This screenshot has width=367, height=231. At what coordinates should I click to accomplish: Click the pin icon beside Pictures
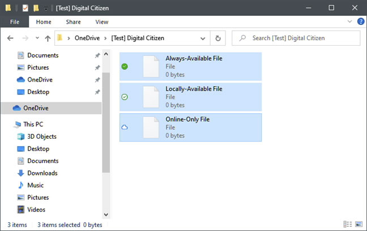(x=97, y=67)
